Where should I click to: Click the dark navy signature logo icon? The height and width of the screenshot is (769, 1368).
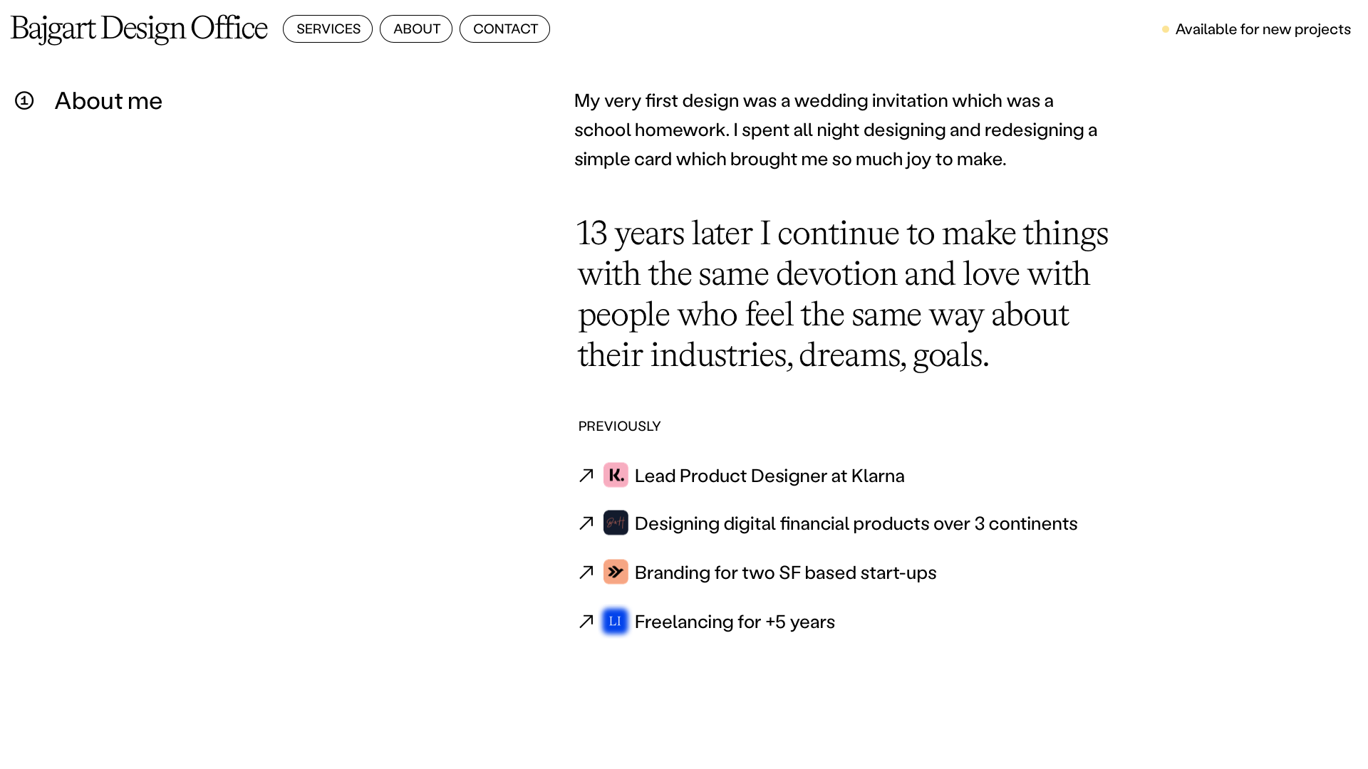616,523
